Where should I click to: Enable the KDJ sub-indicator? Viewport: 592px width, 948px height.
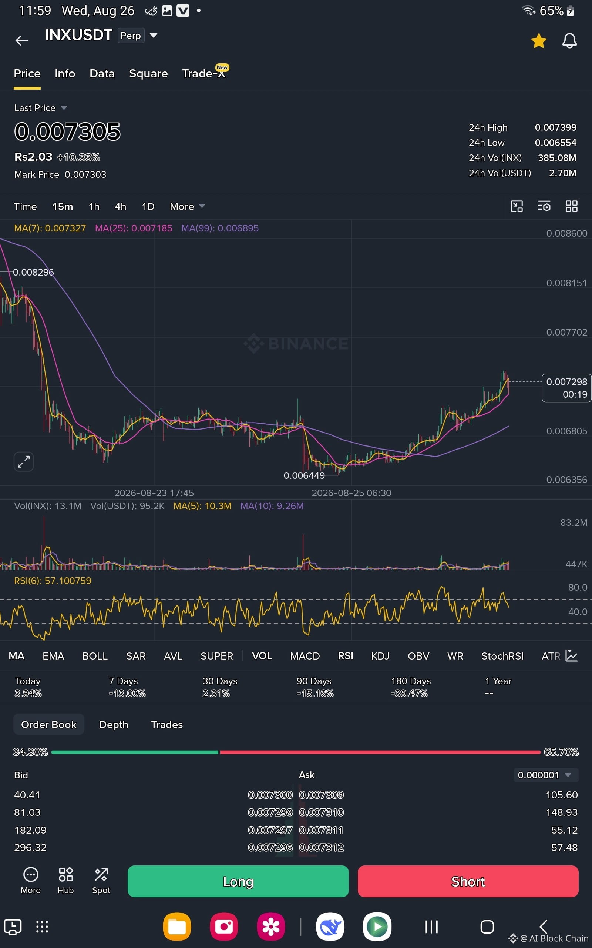[380, 656]
